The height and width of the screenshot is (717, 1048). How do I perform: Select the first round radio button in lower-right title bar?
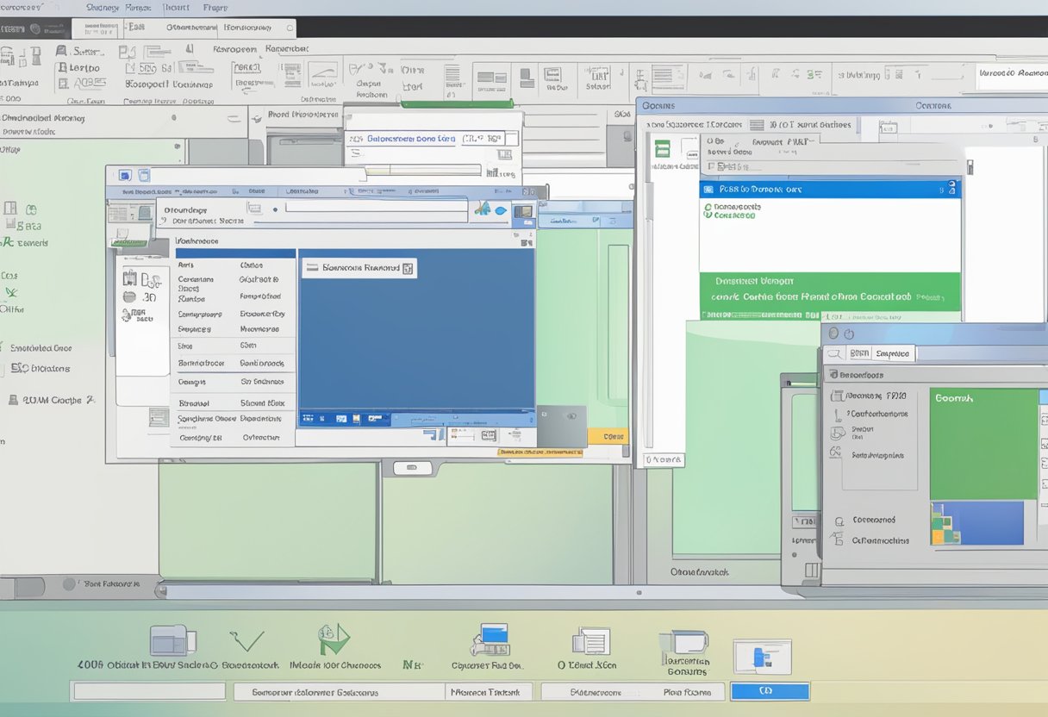coord(833,334)
